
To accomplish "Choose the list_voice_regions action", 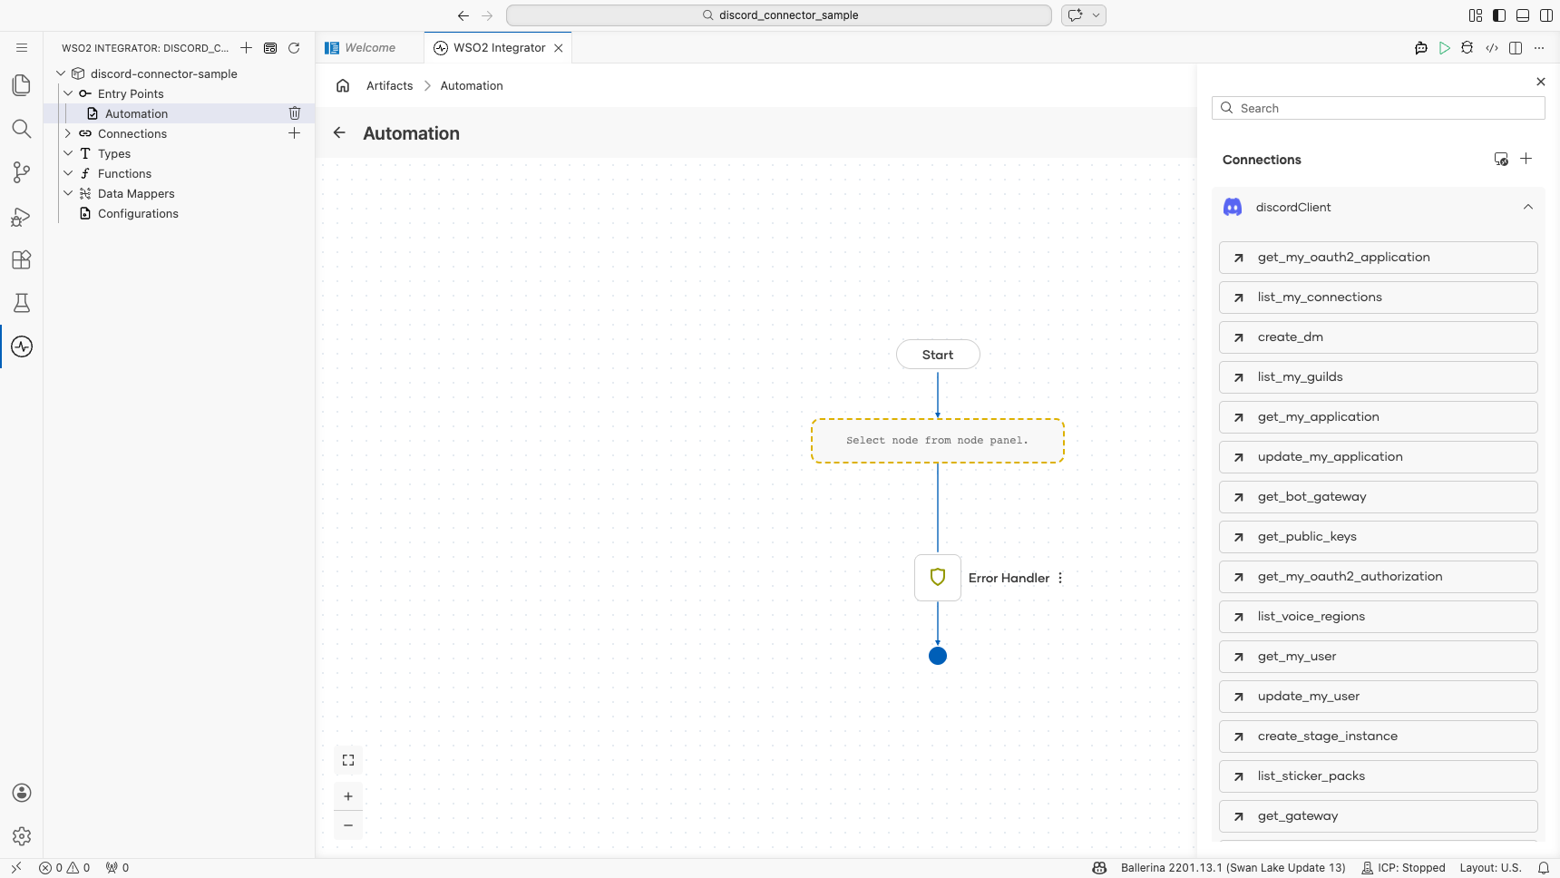I will coord(1378,617).
